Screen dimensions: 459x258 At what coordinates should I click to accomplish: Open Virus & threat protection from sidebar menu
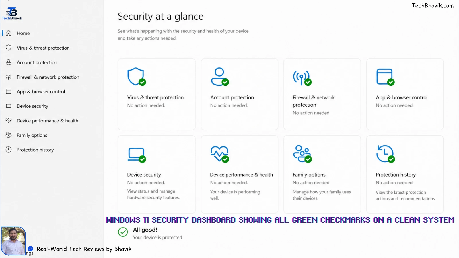(43, 48)
